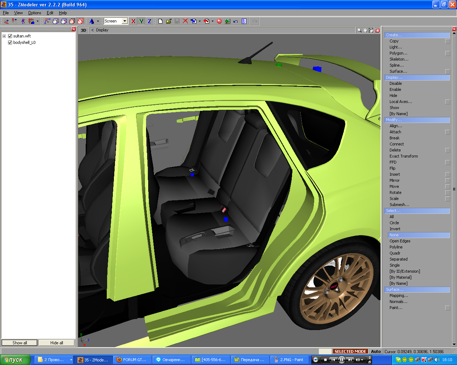Select the viewport pan hand tool

click(365, 30)
